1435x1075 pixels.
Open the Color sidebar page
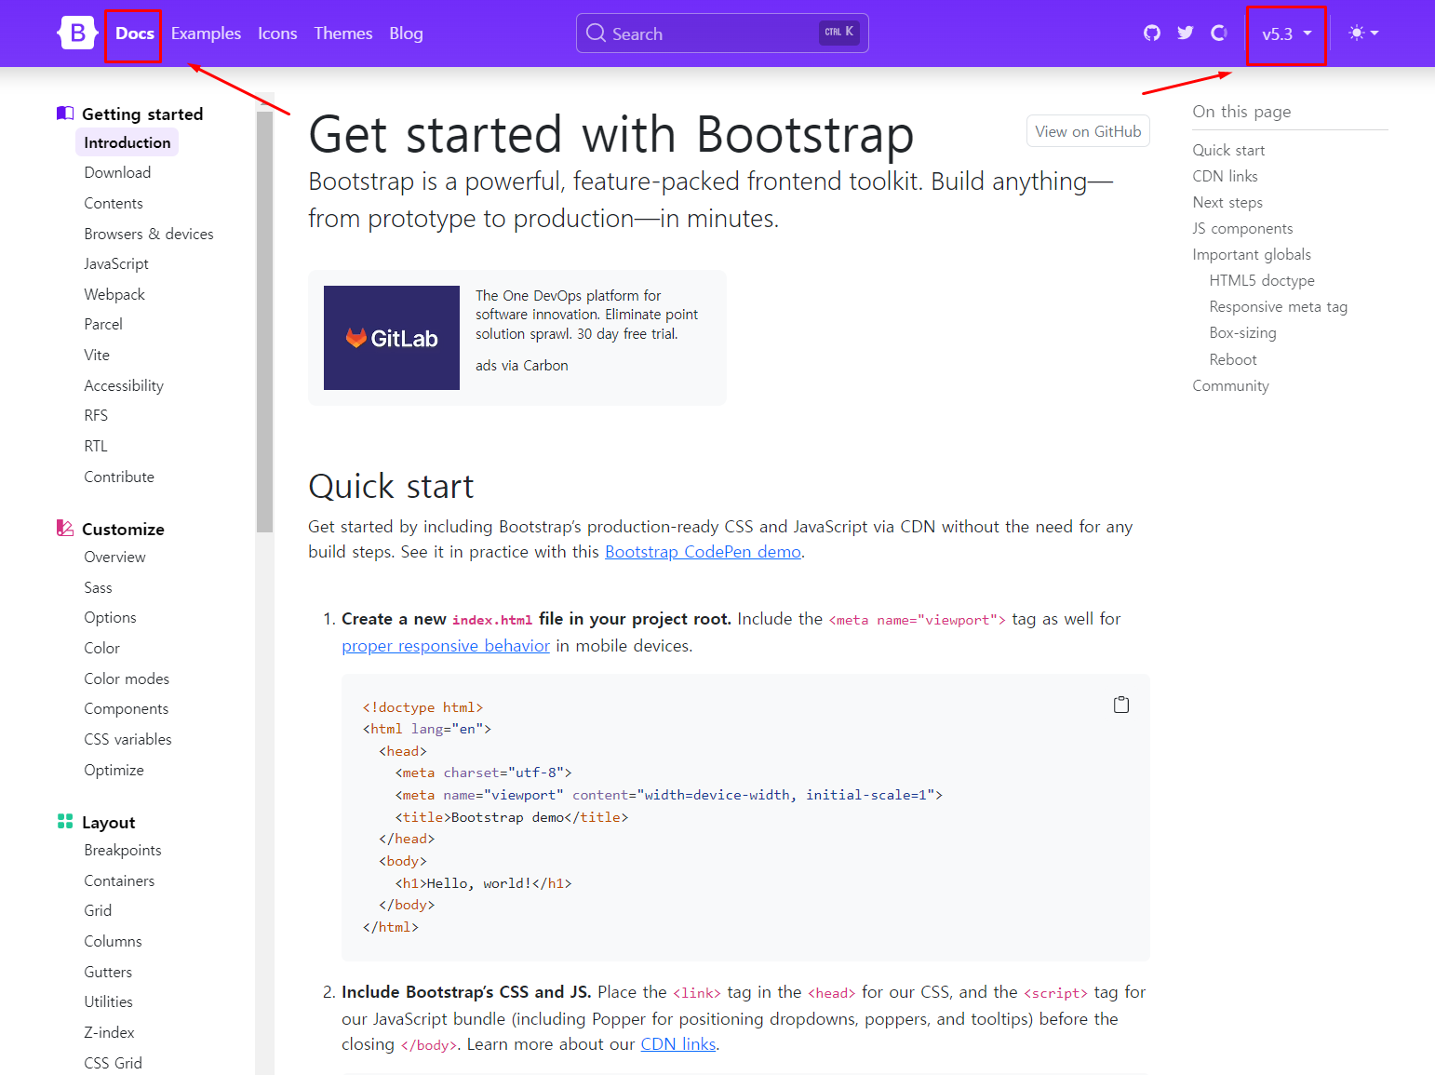pyautogui.click(x=101, y=649)
